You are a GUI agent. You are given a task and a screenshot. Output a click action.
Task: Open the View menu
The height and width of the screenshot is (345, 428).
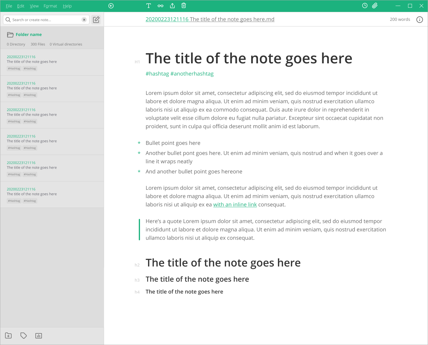tap(34, 6)
